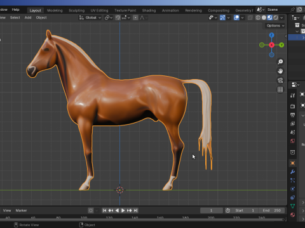
Task: Switch to rendered viewport shading
Action: click(276, 18)
